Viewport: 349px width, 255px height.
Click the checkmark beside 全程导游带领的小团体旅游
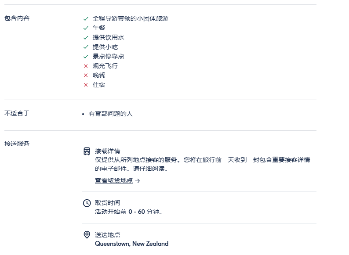86,19
